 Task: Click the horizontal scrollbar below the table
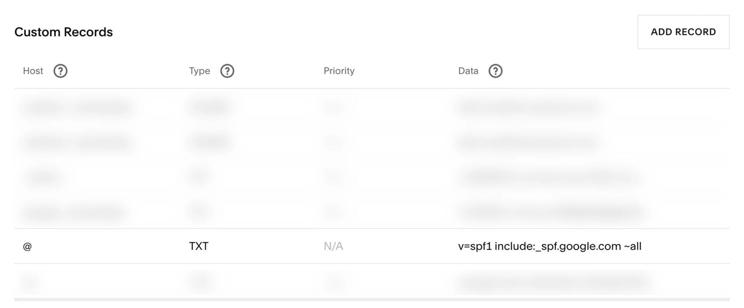click(372, 300)
